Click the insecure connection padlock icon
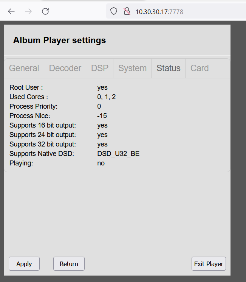Screen dimensions: 246x282 pos(127,11)
